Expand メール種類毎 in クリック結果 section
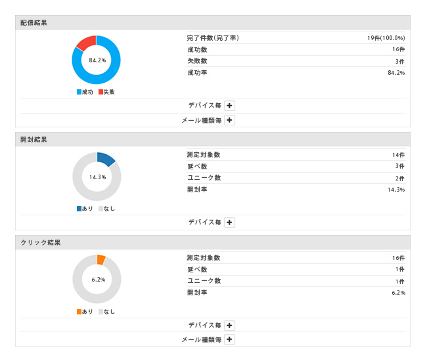This screenshot has height=361, width=427. coord(229,339)
